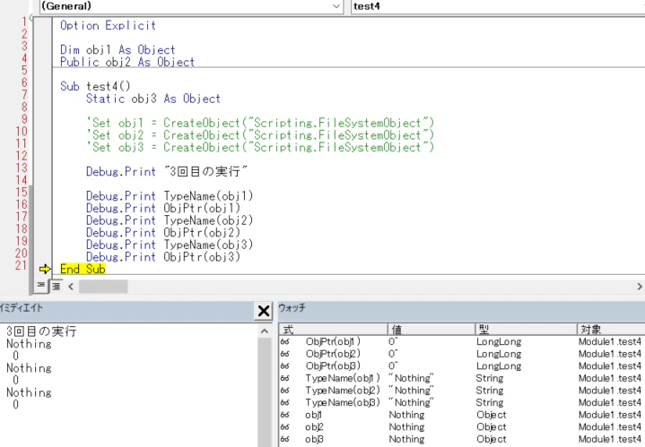Click the ウォッチ panel title
Viewport: 645px width, 447px height.
(x=292, y=308)
